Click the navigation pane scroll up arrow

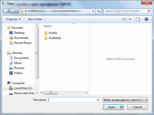(x=37, y=25)
